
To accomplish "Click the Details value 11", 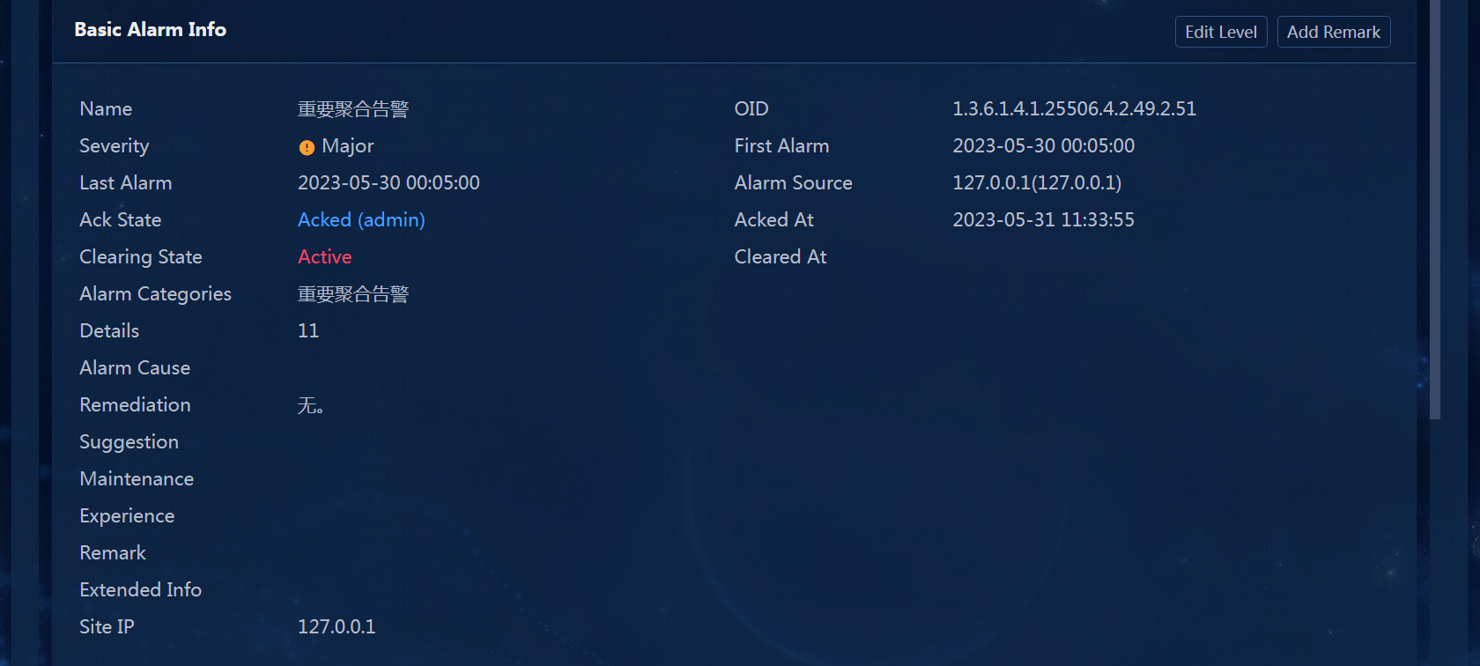I will 308,330.
